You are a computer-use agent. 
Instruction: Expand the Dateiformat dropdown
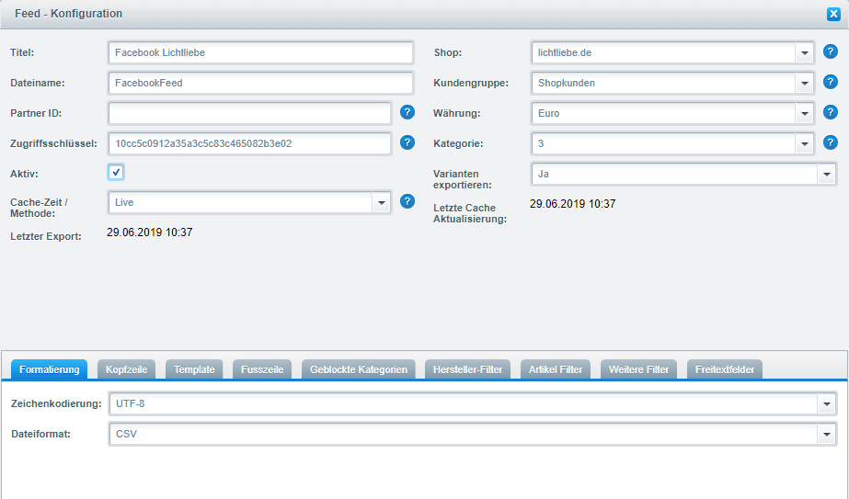pos(826,434)
